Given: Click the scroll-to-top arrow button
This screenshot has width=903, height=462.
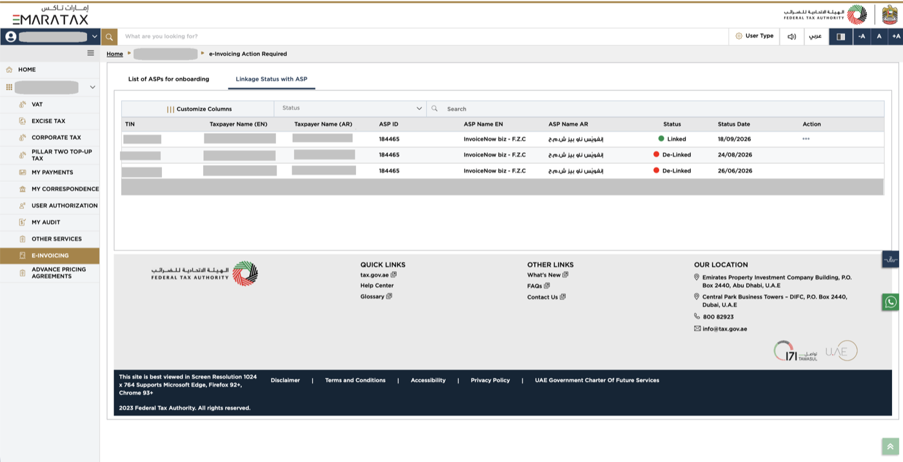Looking at the screenshot, I should (890, 447).
